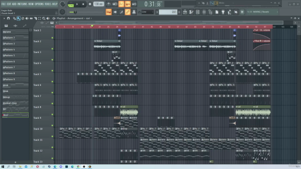Toggle typing keyboard to piano icon
301x169 pixels.
tap(109, 12)
